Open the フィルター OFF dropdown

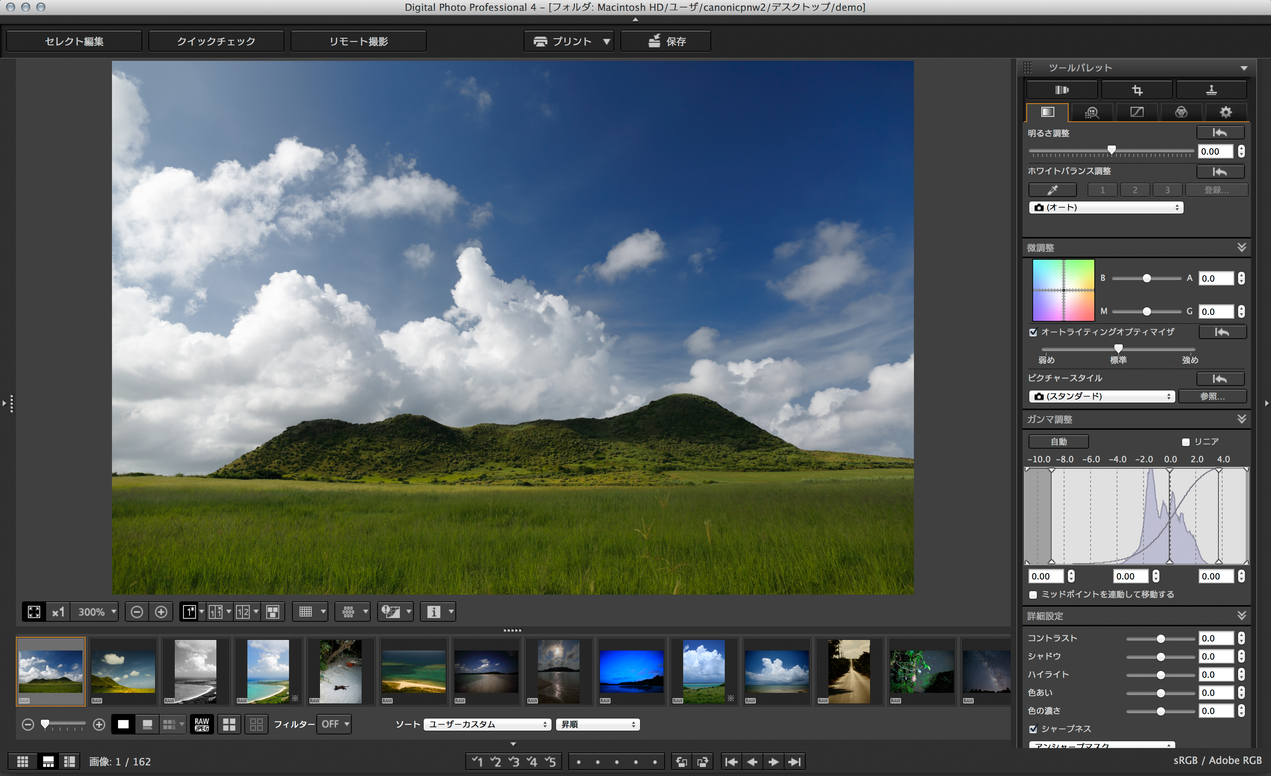tap(334, 724)
